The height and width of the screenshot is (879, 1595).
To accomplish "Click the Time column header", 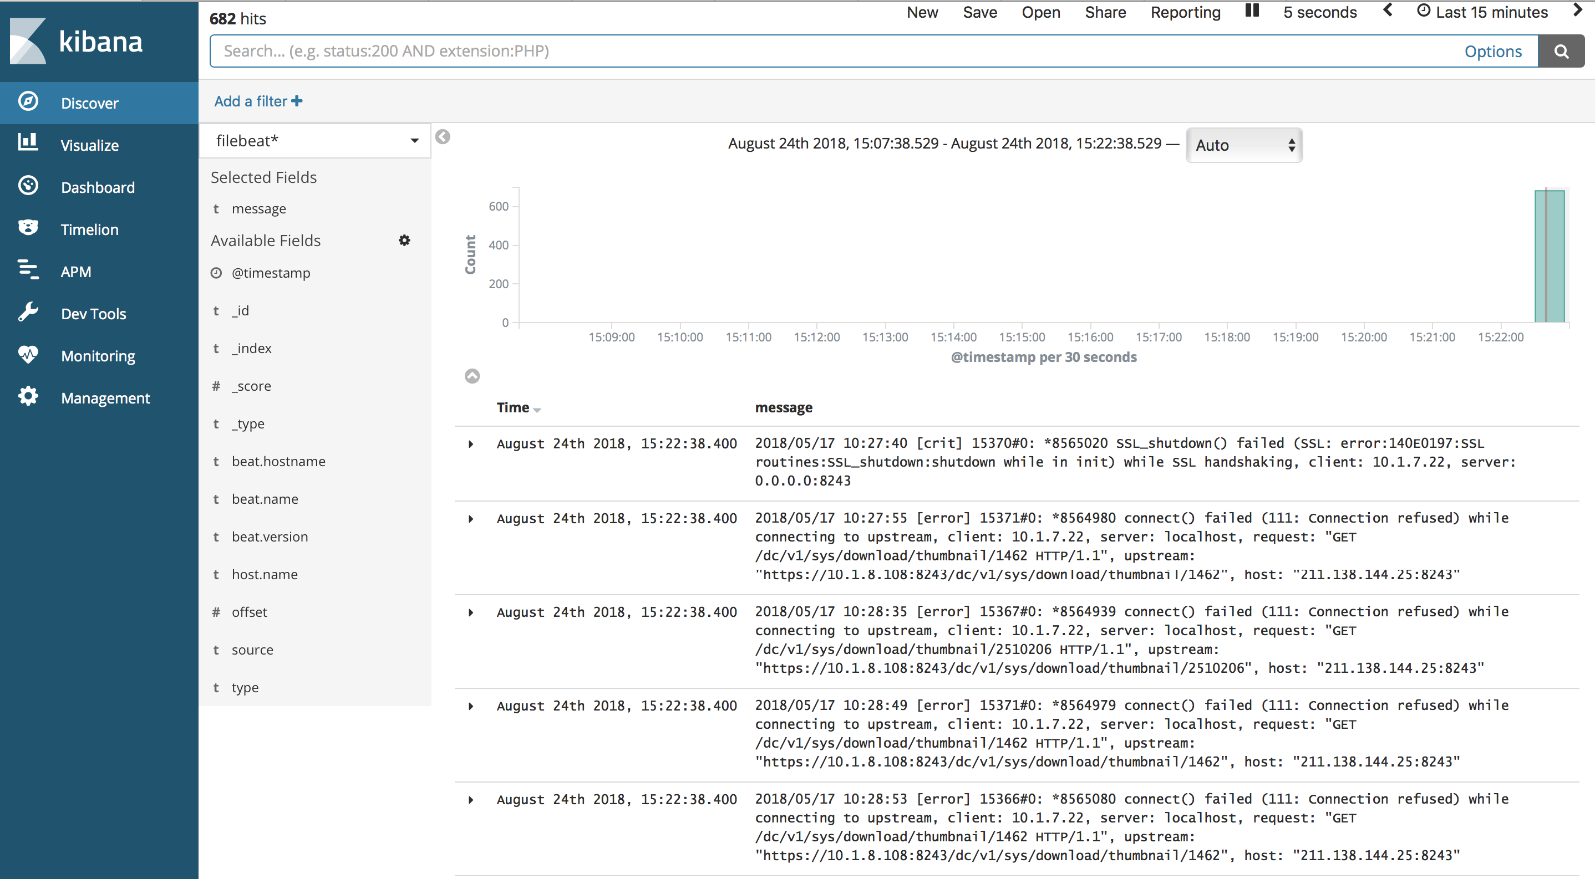I will [x=512, y=408].
